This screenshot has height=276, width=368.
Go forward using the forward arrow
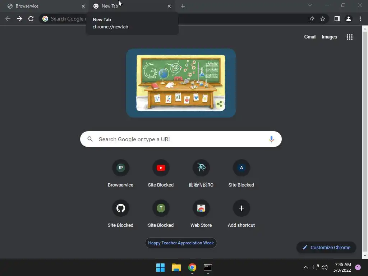point(19,19)
